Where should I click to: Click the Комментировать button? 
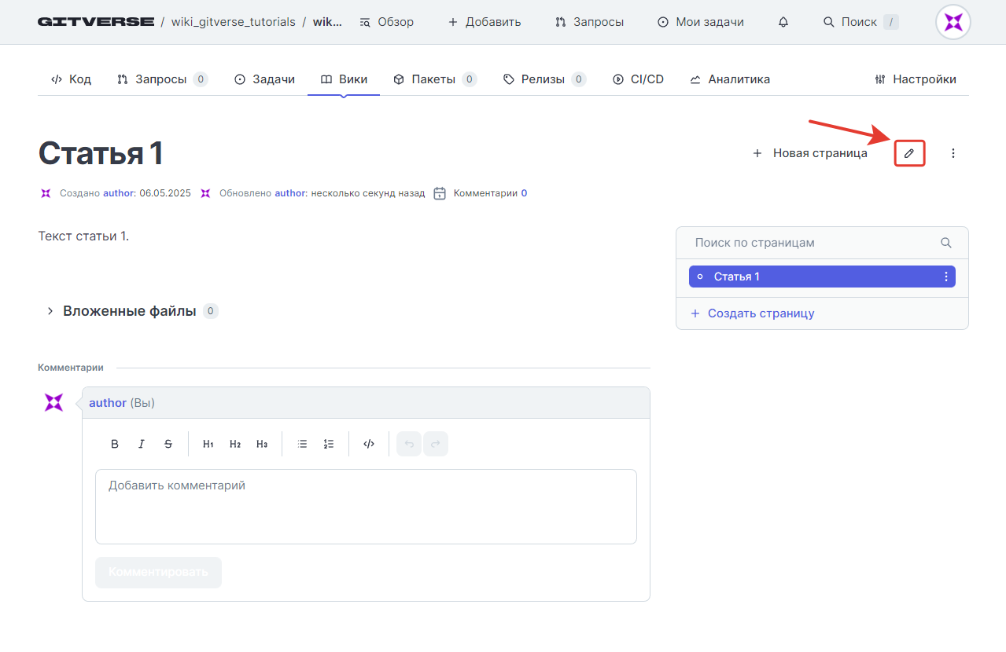pyautogui.click(x=158, y=572)
